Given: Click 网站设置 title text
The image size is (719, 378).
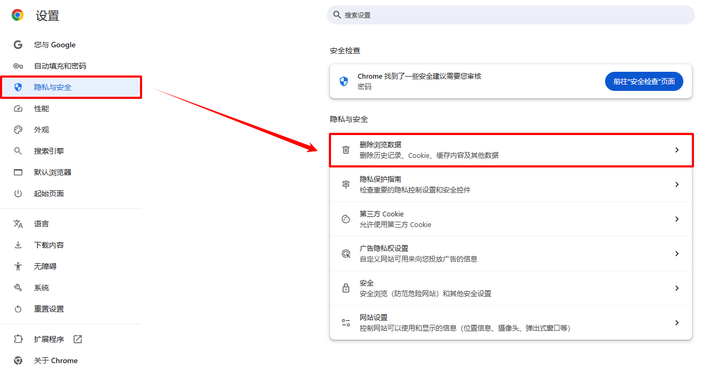Looking at the screenshot, I should tap(373, 317).
